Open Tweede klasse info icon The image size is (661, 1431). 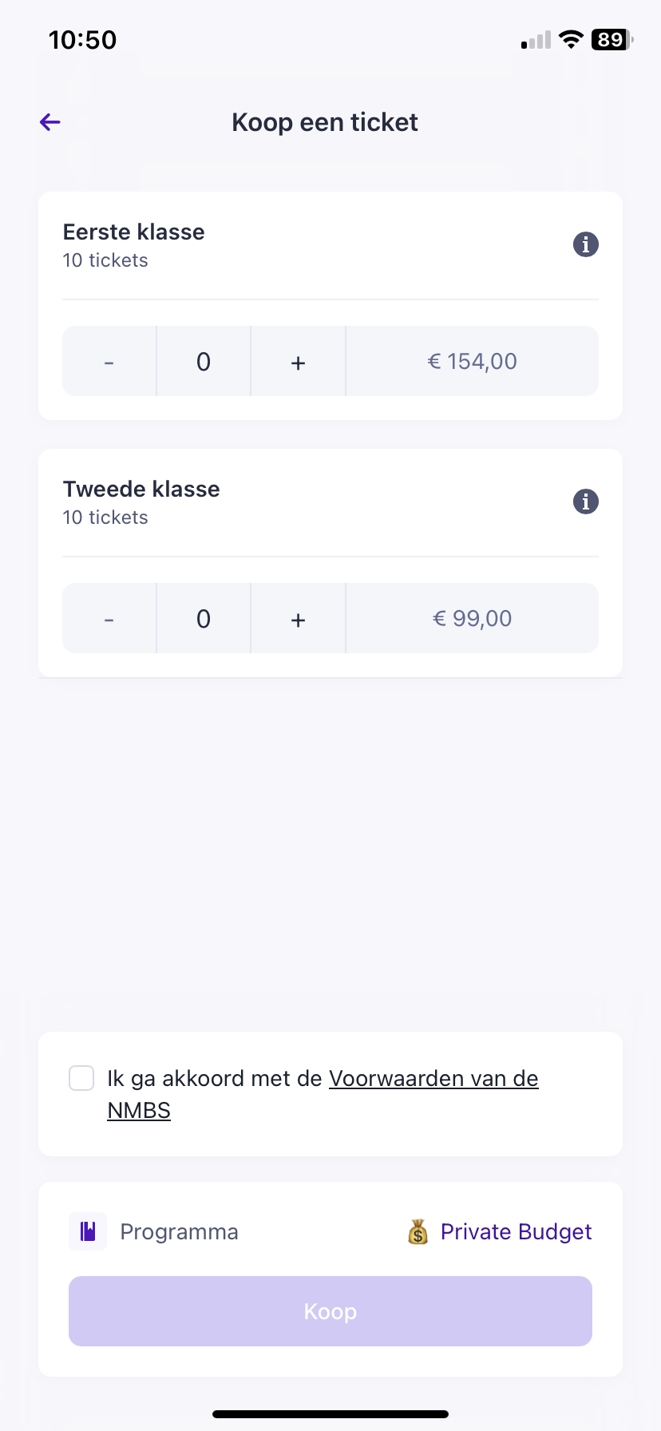(586, 501)
